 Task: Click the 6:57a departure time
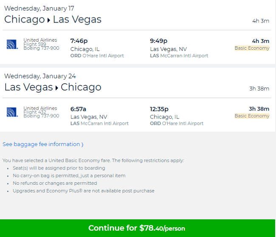(78, 109)
